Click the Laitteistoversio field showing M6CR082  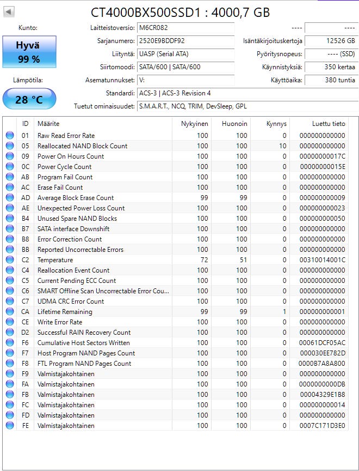coord(186,28)
